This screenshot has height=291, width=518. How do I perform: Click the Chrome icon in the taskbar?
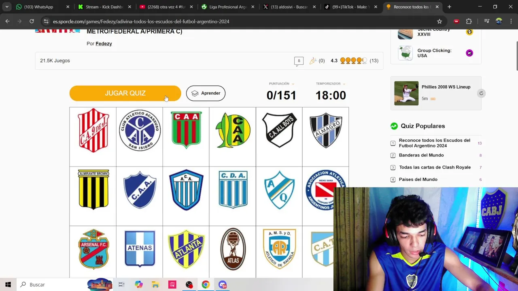click(206, 285)
